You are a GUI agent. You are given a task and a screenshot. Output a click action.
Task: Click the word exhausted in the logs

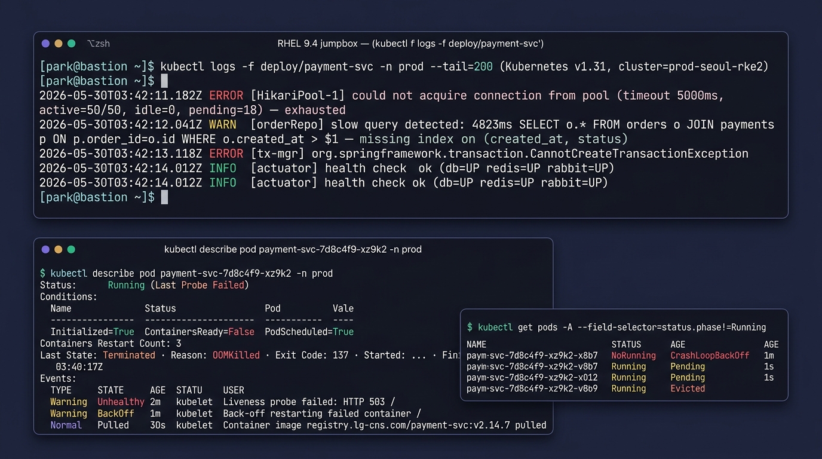(x=315, y=110)
